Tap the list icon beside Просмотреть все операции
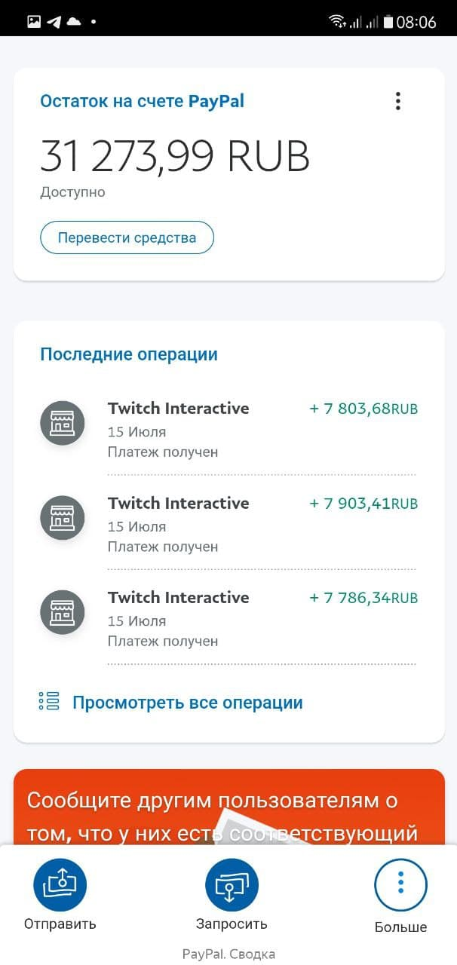The height and width of the screenshot is (965, 457). tap(49, 701)
